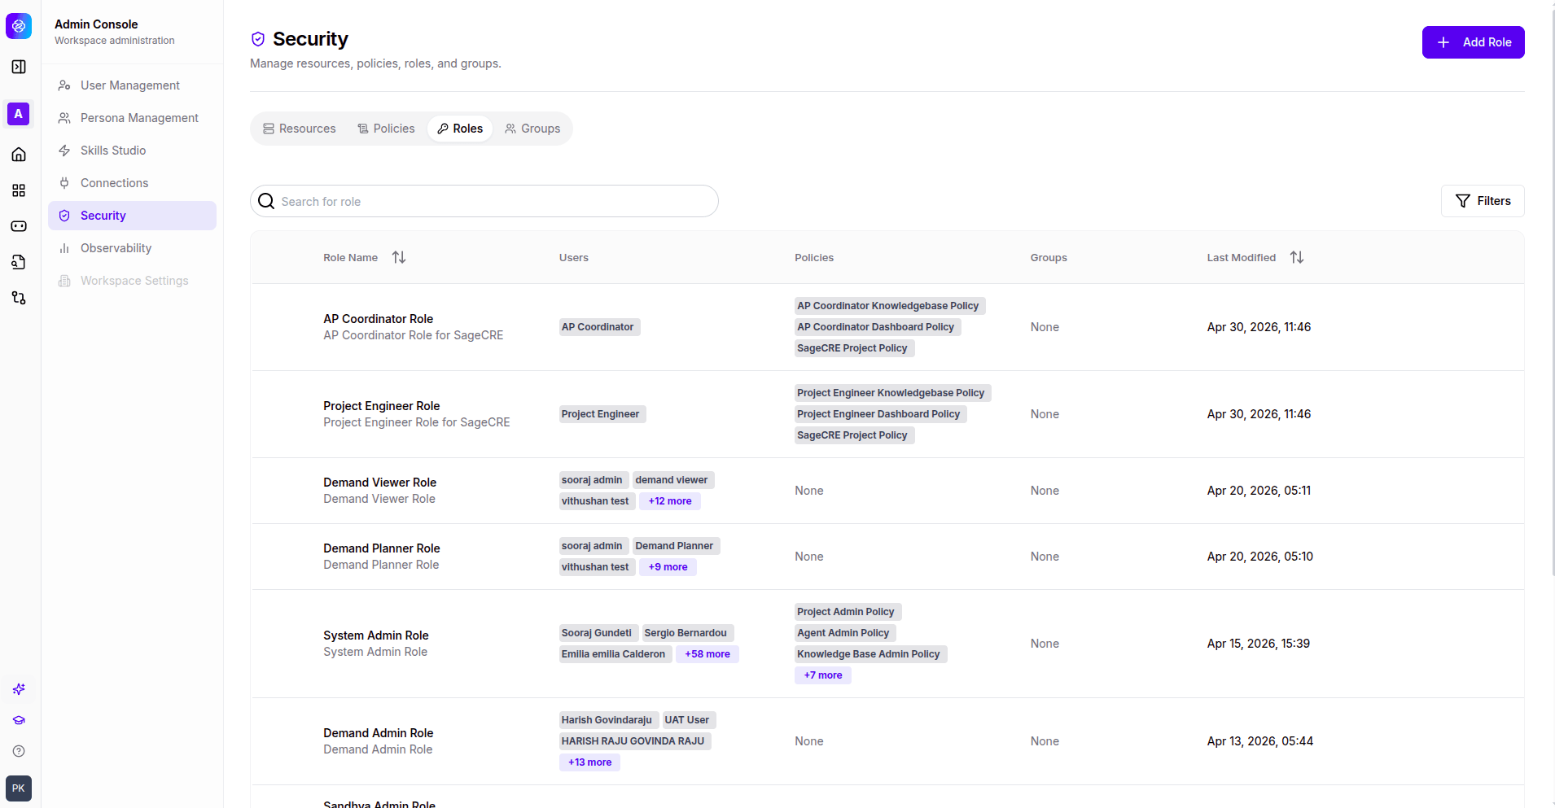This screenshot has height=808, width=1555.
Task: Focus the Search for role field
Action: pos(484,201)
